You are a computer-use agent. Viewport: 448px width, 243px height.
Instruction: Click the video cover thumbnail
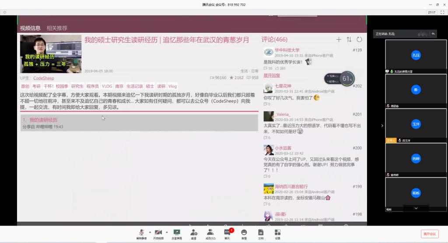click(51, 54)
